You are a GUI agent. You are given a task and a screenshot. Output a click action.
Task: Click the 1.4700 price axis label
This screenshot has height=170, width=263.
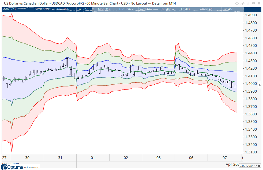click(251, 30)
